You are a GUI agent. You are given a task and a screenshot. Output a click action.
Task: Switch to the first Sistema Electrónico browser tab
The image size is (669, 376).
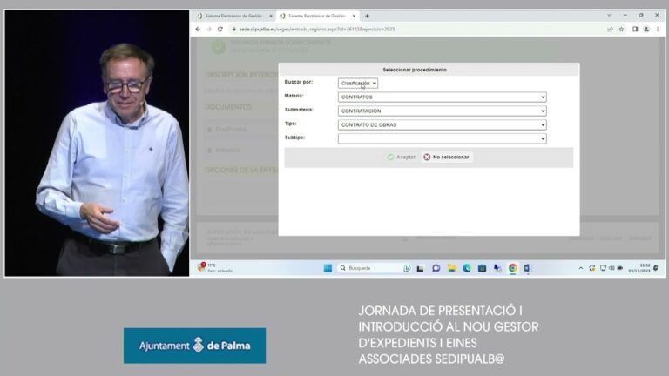point(233,16)
